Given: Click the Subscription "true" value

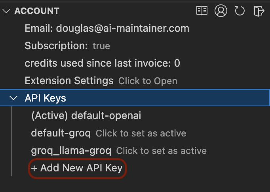Looking at the screenshot, I should click(101, 46).
